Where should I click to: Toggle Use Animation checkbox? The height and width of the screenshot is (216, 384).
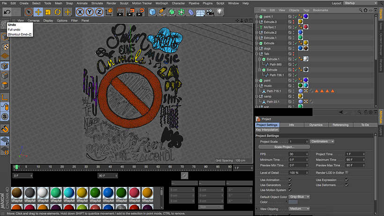(290, 180)
